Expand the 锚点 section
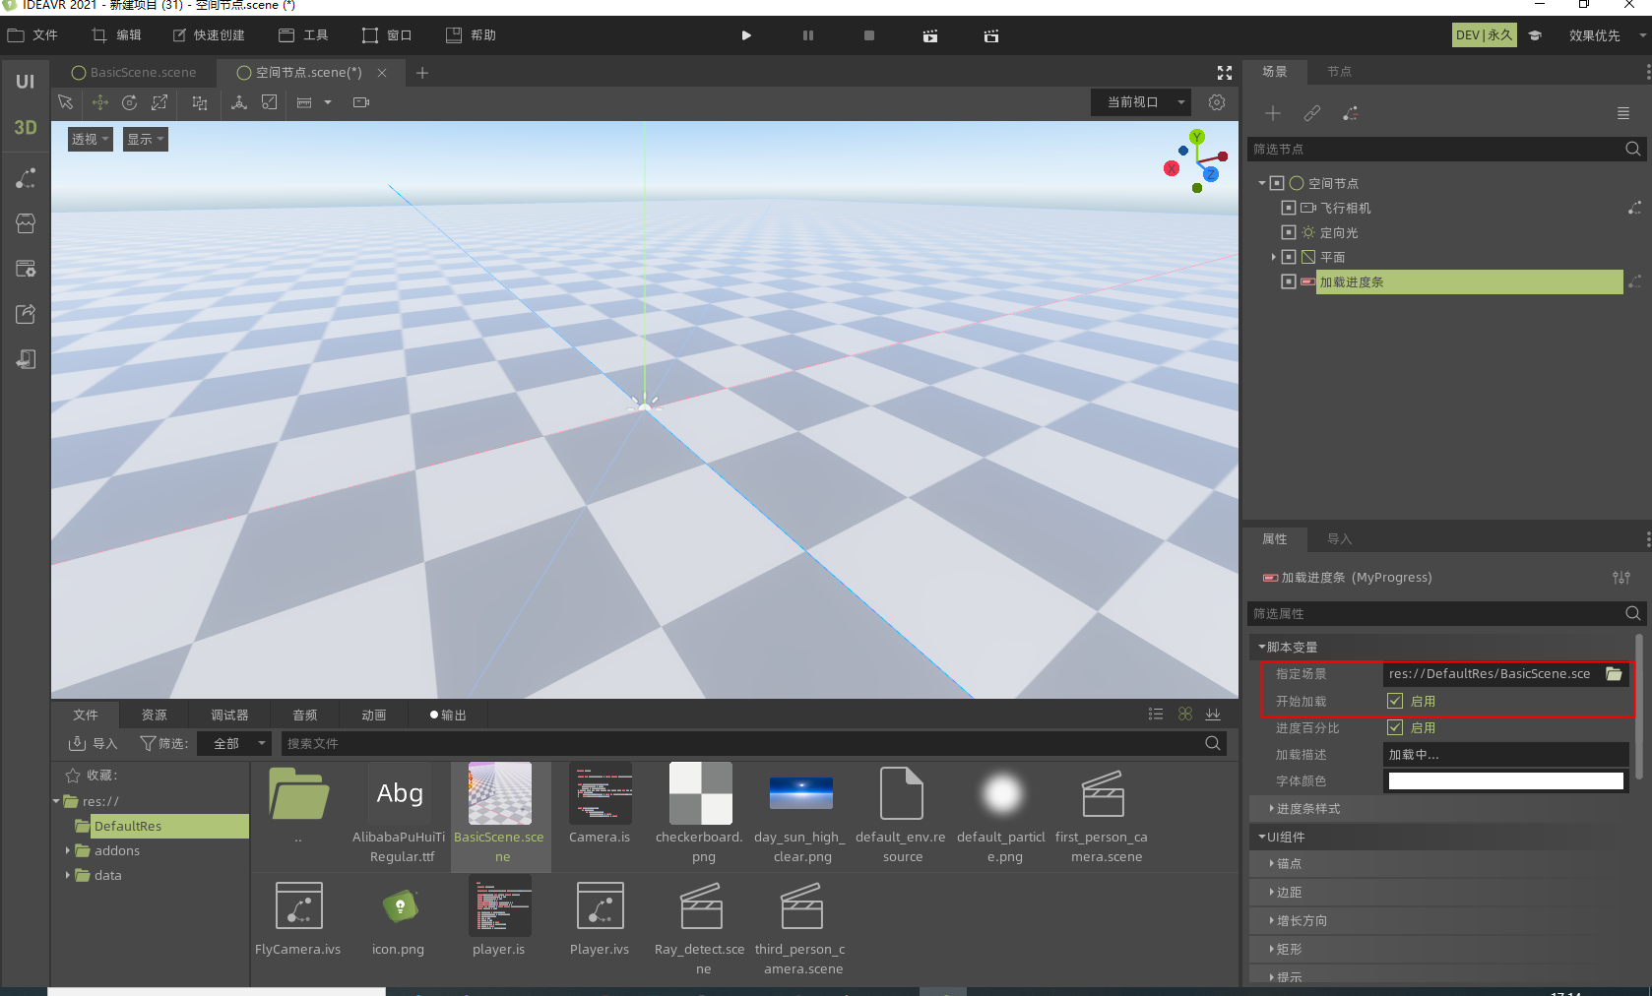Screen dimensions: 1652x996 [1285, 863]
